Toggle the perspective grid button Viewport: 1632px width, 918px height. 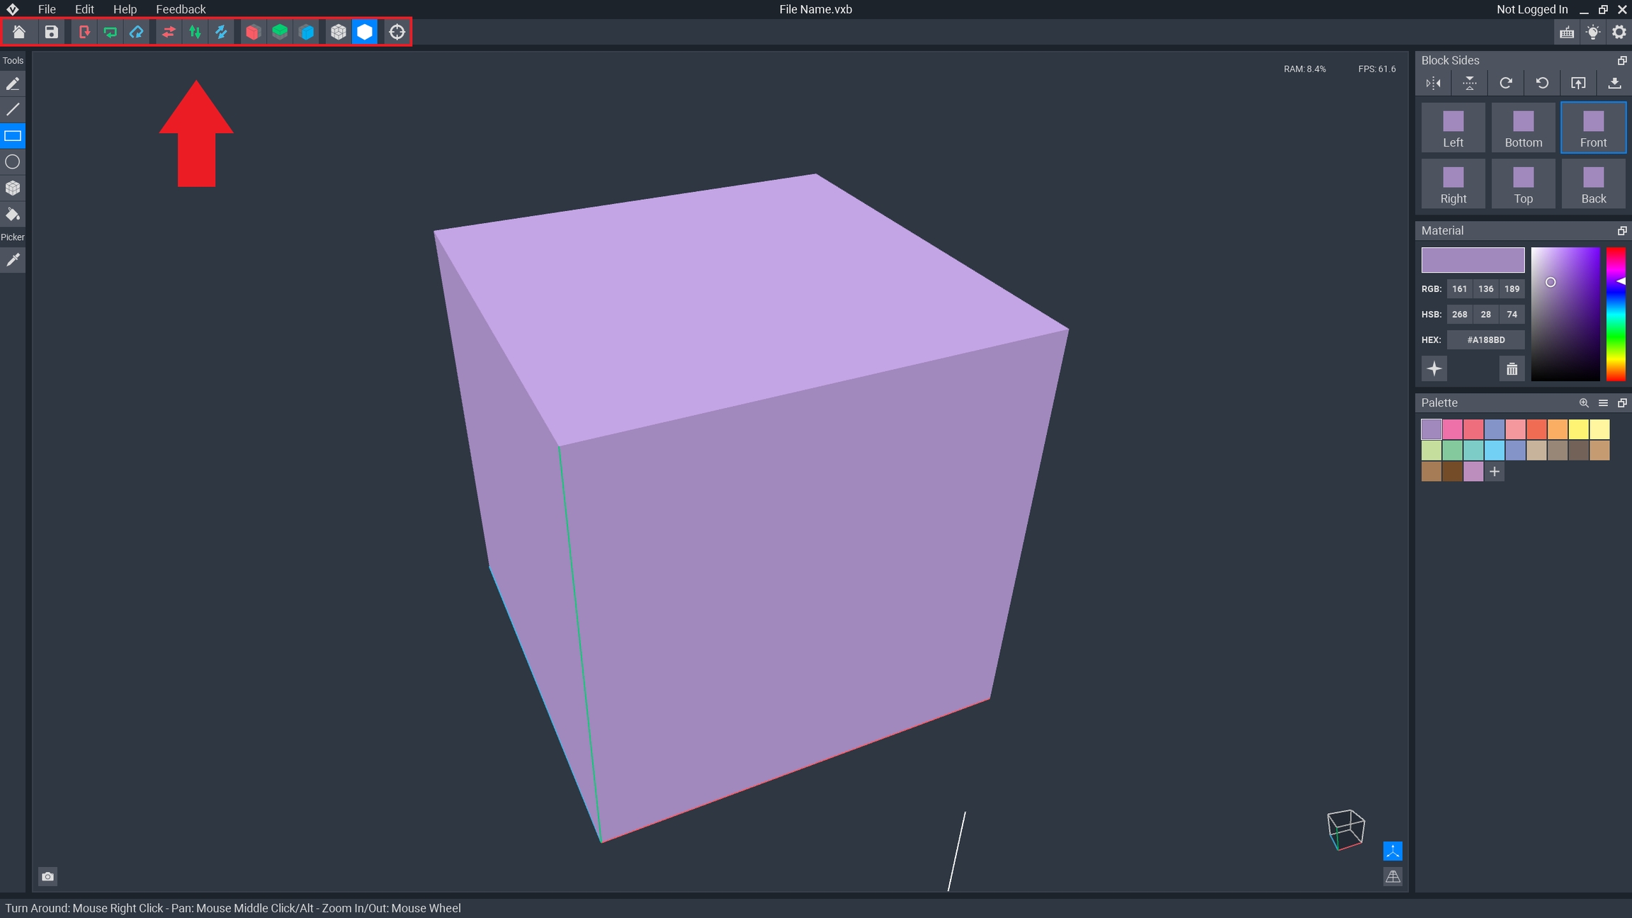[1393, 876]
